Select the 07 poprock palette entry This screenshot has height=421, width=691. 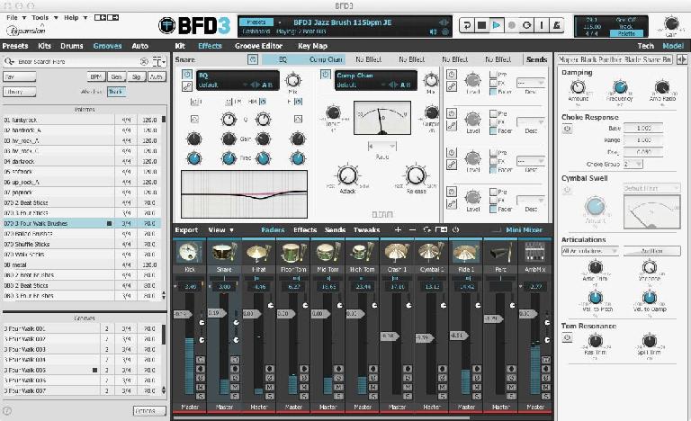pyautogui.click(x=81, y=193)
